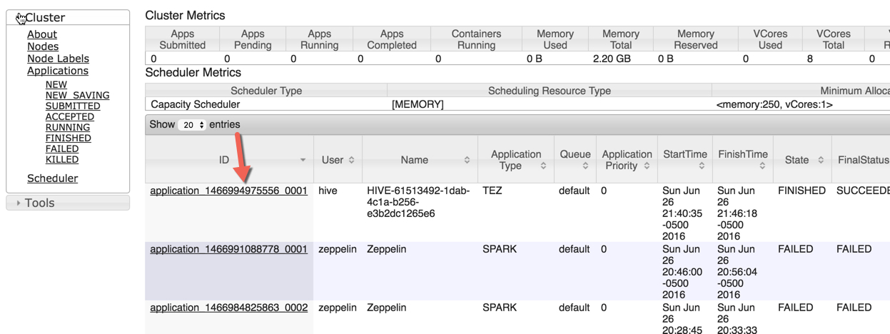Filter applications by RUNNING state
Viewport: 890px width, 334px height.
pyautogui.click(x=68, y=128)
